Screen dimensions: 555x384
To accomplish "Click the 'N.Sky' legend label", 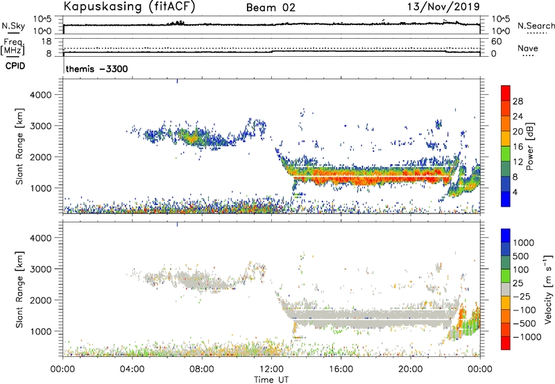I will click(13, 26).
